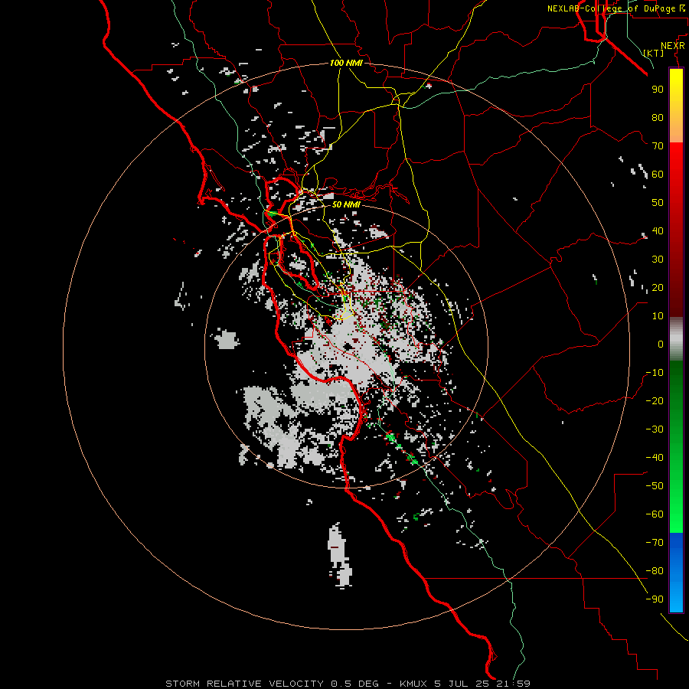
Task: Click the positive 40 scale label
Action: (658, 231)
